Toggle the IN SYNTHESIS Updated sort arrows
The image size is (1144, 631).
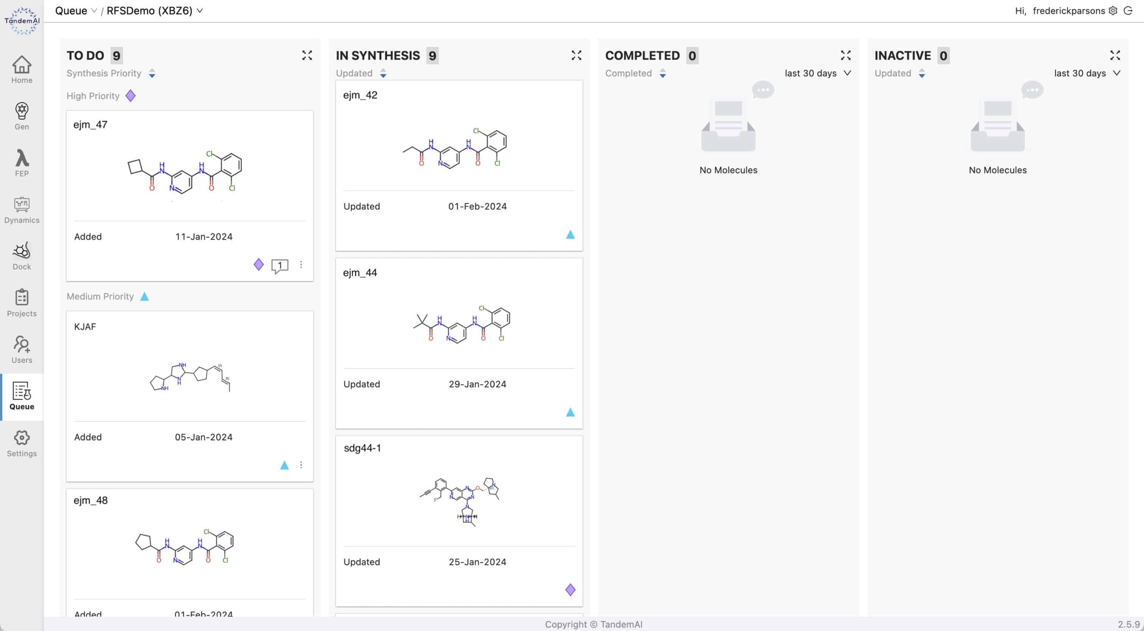(x=383, y=73)
